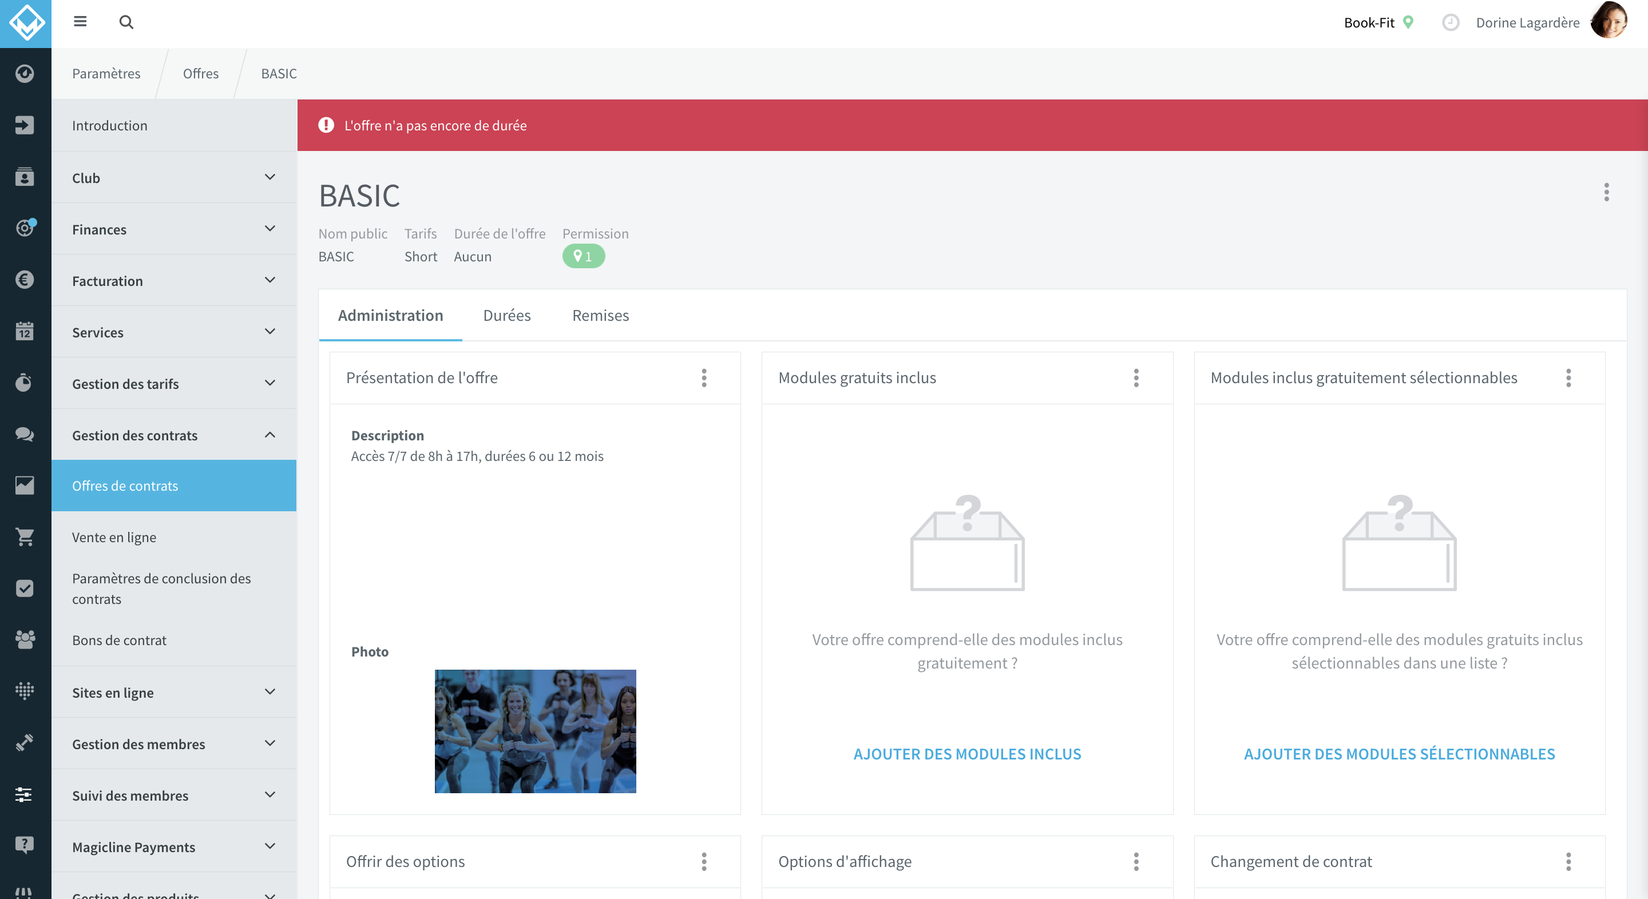This screenshot has width=1648, height=899.
Task: Click the BASIC breadcrumb
Action: click(x=279, y=74)
